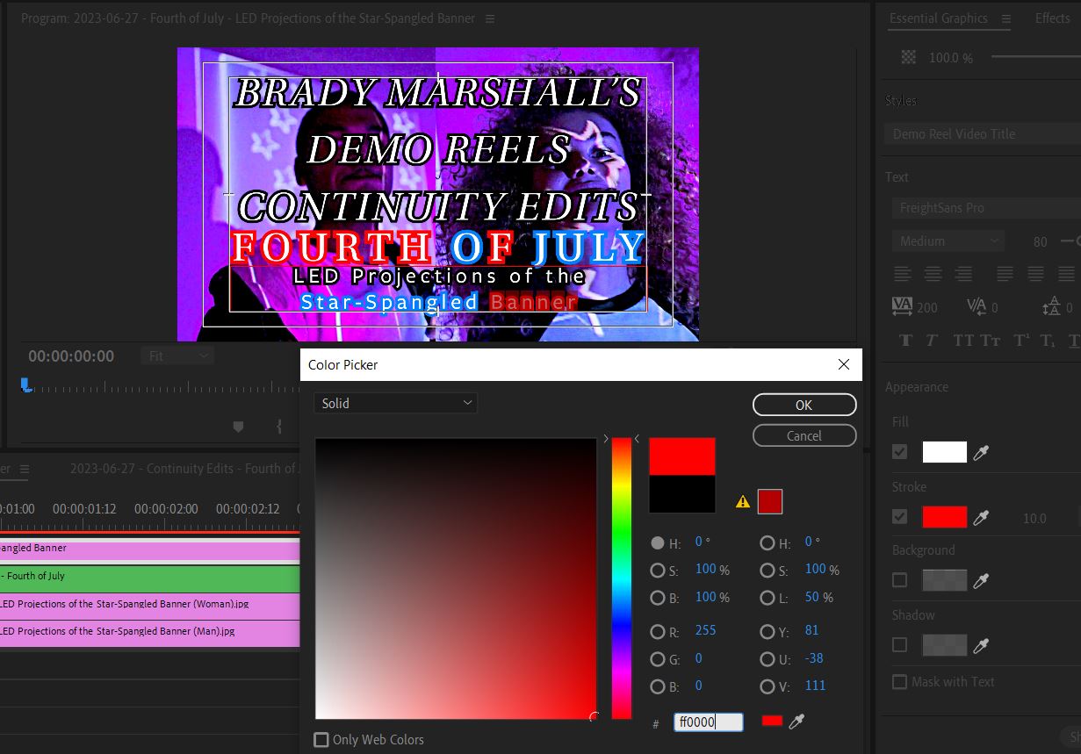Switch to the Effects tab

1052,18
